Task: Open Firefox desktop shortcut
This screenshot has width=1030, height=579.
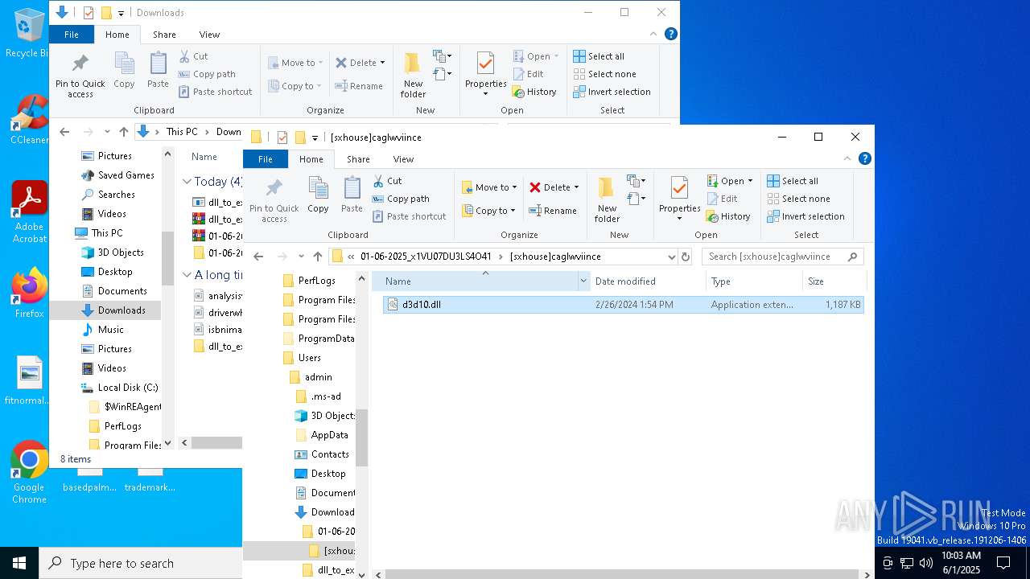Action: [29, 293]
